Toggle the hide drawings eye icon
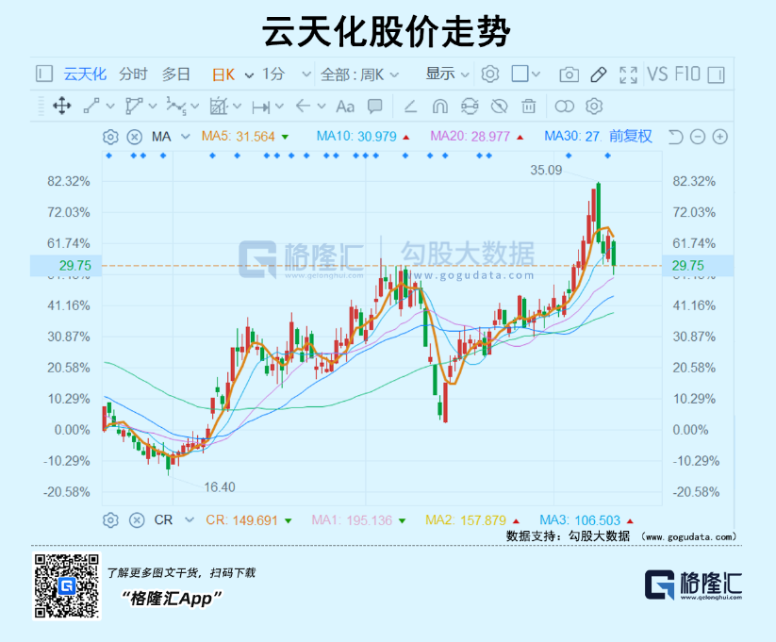Image resolution: width=776 pixels, height=642 pixels. [x=500, y=106]
